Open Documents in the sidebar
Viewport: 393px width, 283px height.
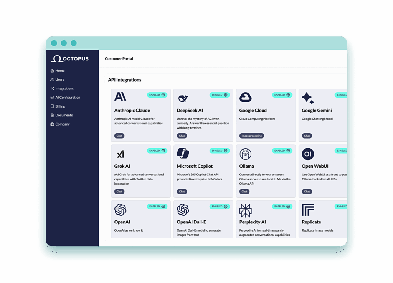[62, 115]
